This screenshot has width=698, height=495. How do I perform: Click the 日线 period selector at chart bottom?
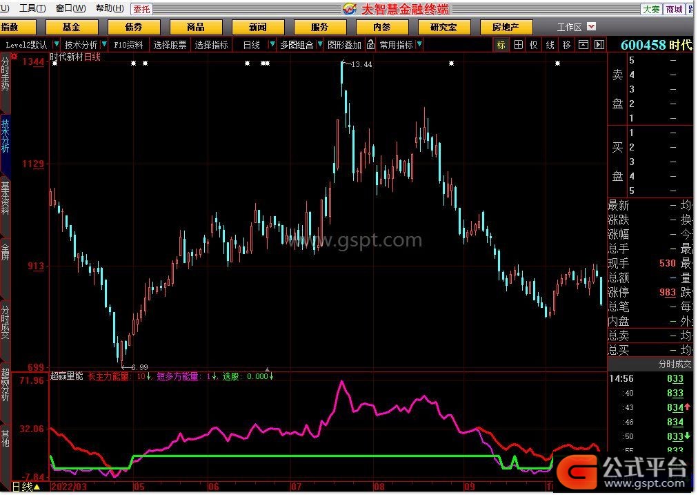[x=26, y=487]
